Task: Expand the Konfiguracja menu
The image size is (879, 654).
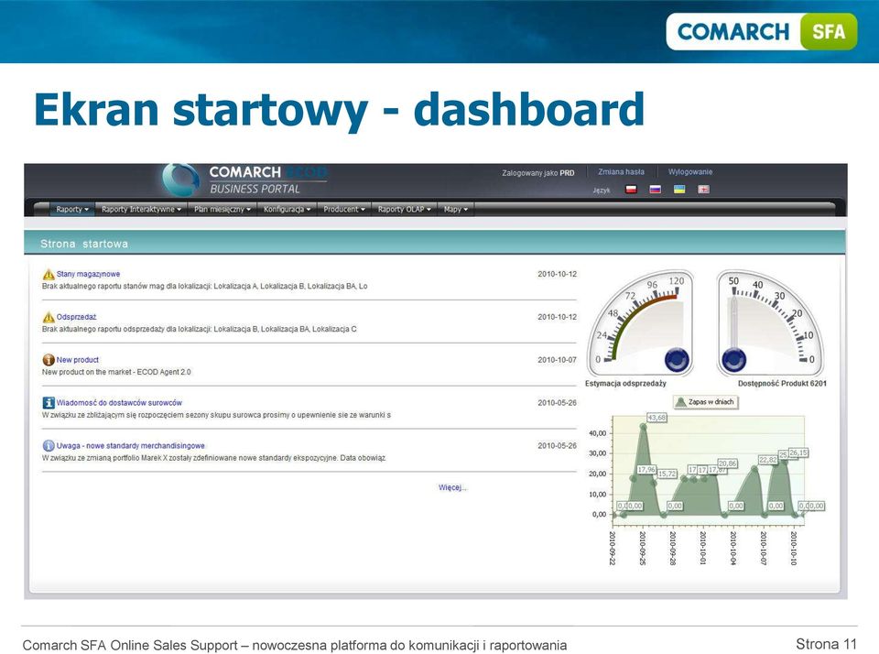Action: click(x=287, y=209)
